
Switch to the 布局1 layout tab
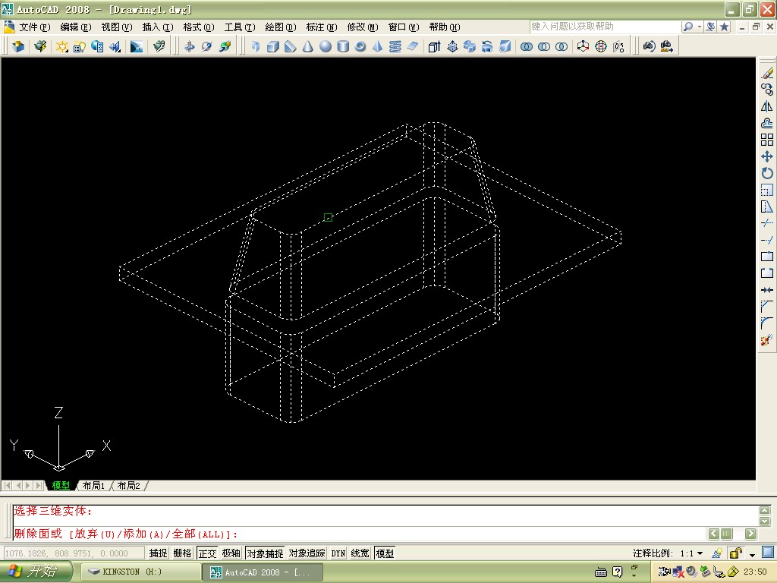[93, 485]
